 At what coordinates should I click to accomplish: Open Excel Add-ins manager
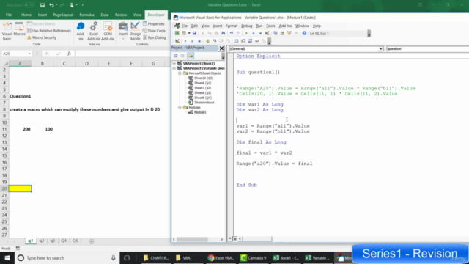[x=94, y=31]
